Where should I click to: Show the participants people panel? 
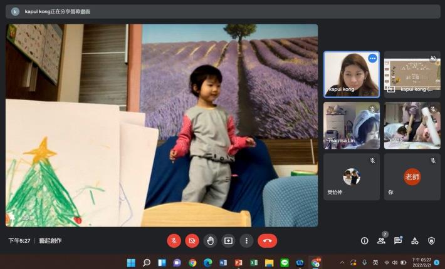(x=381, y=240)
